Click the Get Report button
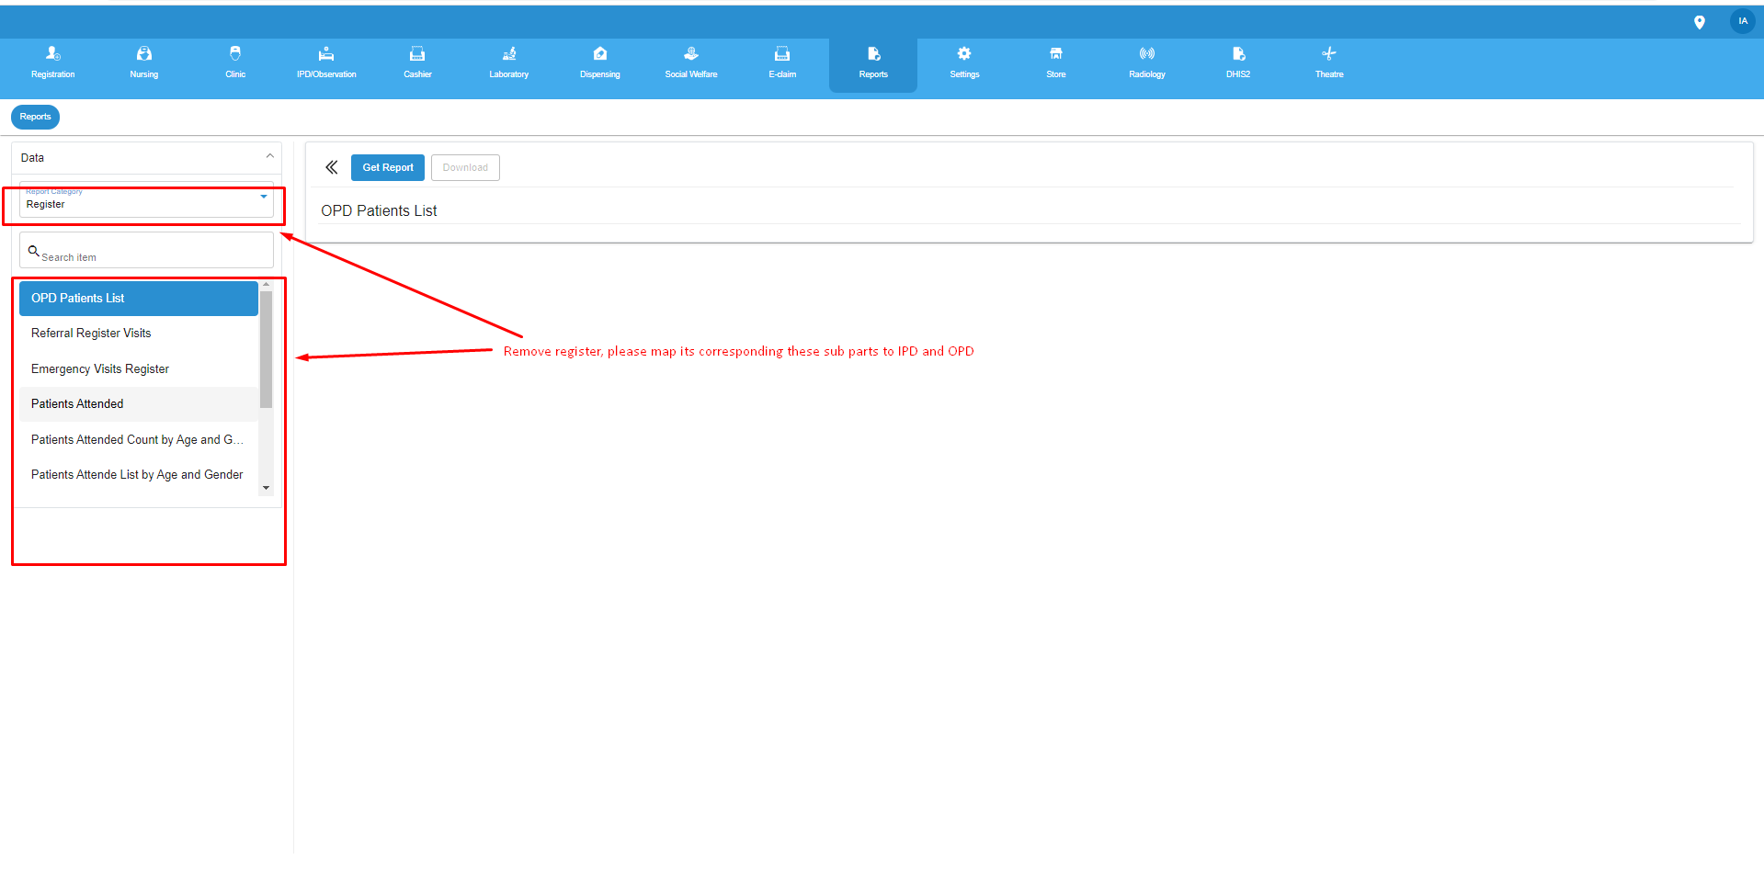This screenshot has height=883, width=1764. coord(387,167)
